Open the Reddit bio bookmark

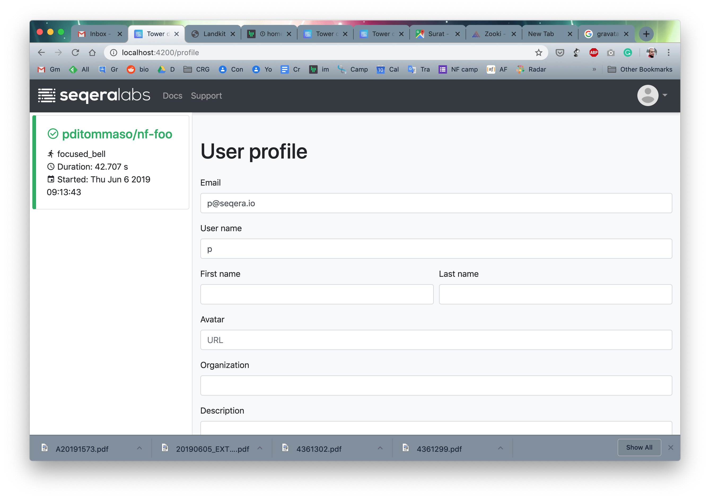click(138, 69)
